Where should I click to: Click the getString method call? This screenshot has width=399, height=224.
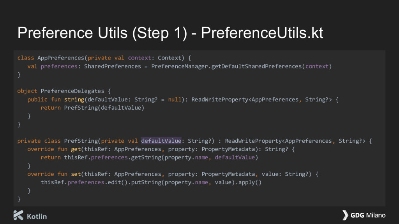click(x=146, y=157)
